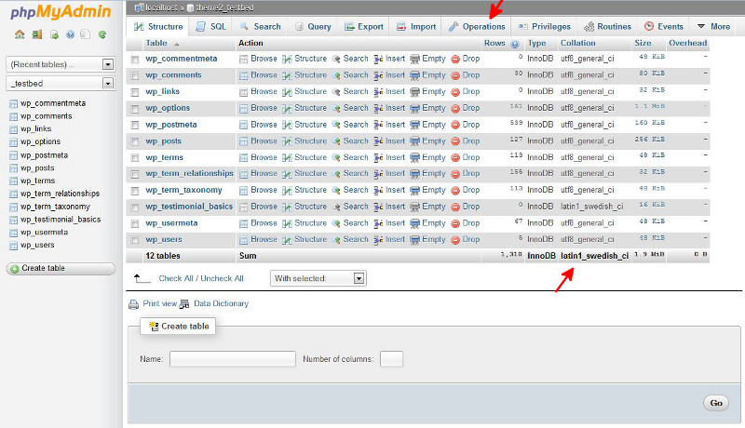Viewport: 745px width, 428px height.
Task: Open the _testbed database dropdown
Action: (60, 84)
